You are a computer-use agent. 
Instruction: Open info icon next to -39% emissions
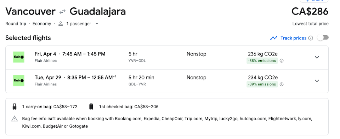(282, 84)
